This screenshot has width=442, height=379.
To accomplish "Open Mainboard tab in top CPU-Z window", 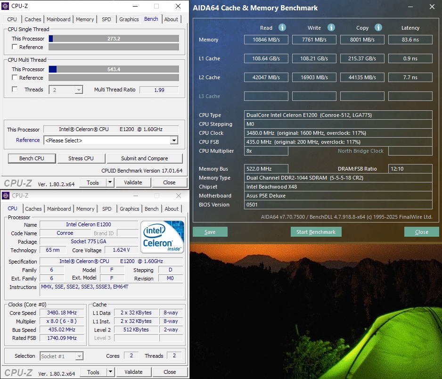I will click(58, 19).
